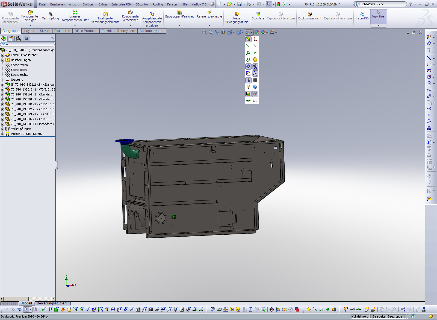
Task: Open the hide/show items glasses dropdown
Action: (x=249, y=32)
